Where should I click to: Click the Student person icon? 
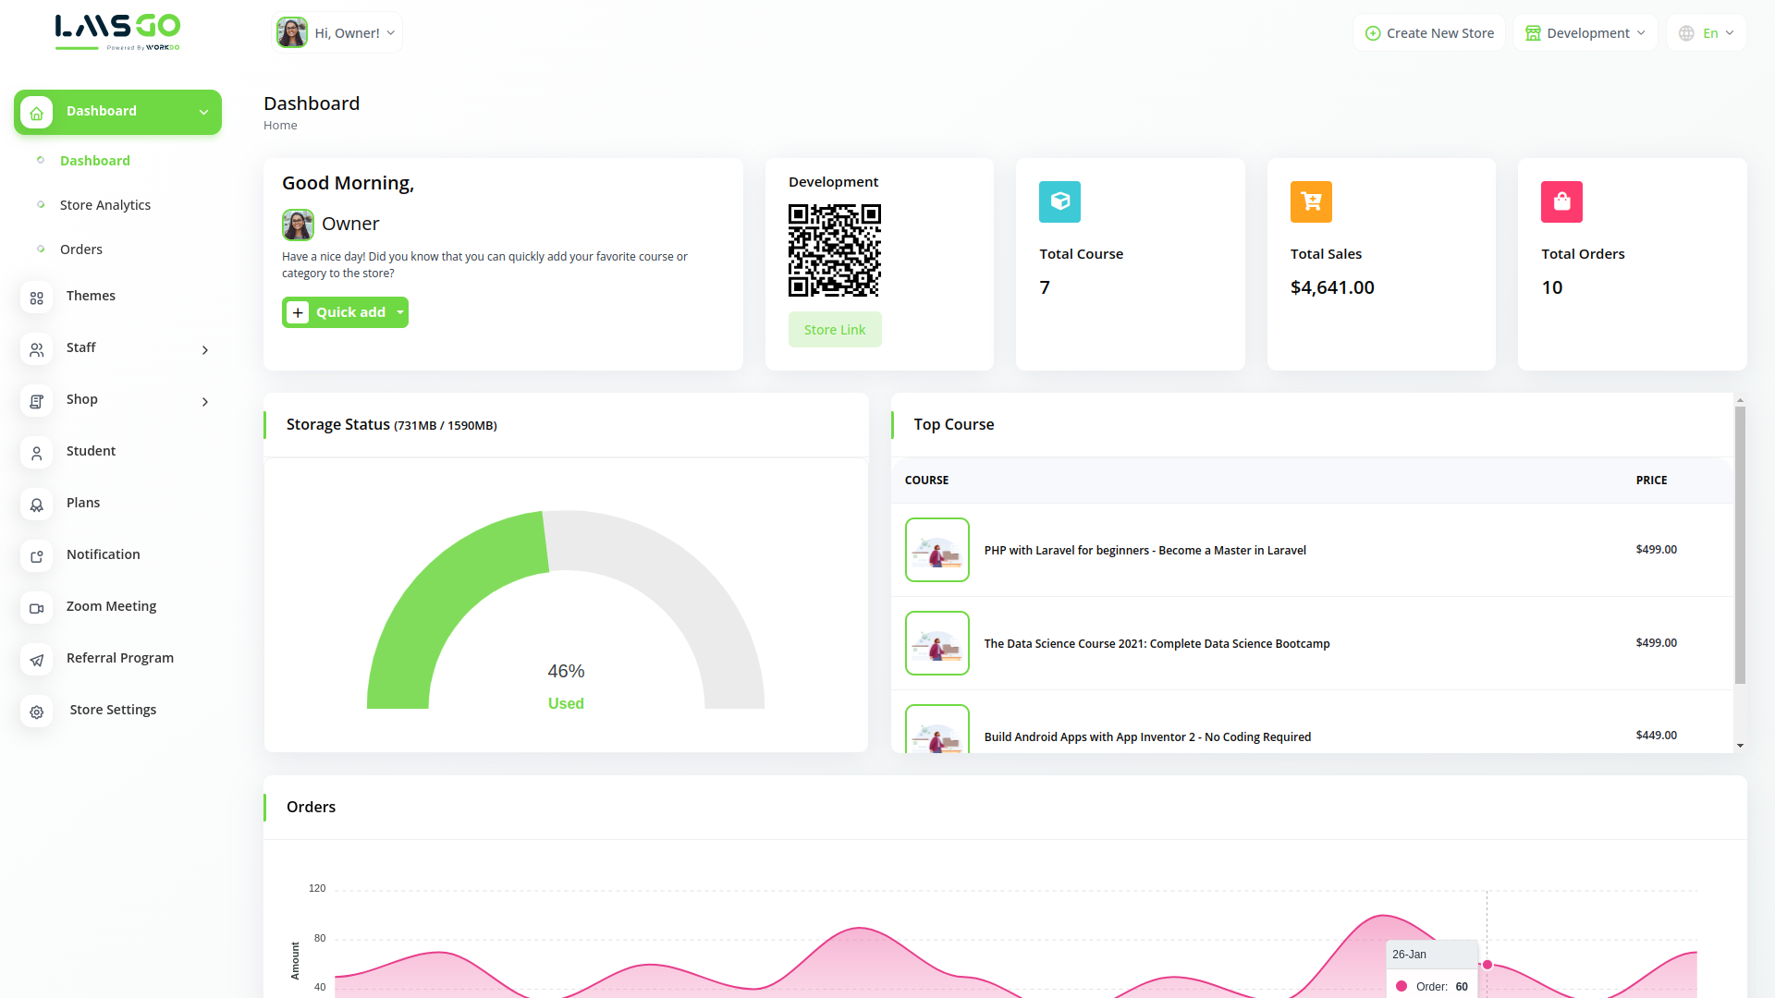click(x=36, y=453)
